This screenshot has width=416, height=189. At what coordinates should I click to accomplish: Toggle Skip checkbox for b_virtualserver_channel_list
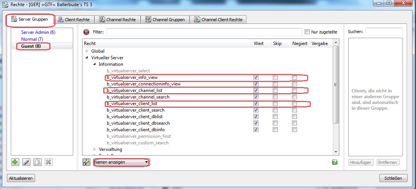click(275, 90)
